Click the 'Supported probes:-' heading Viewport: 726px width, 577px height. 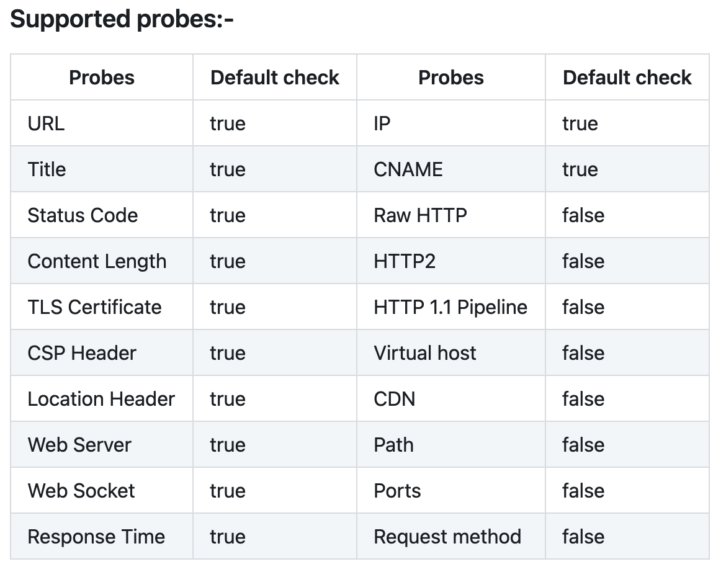click(122, 20)
